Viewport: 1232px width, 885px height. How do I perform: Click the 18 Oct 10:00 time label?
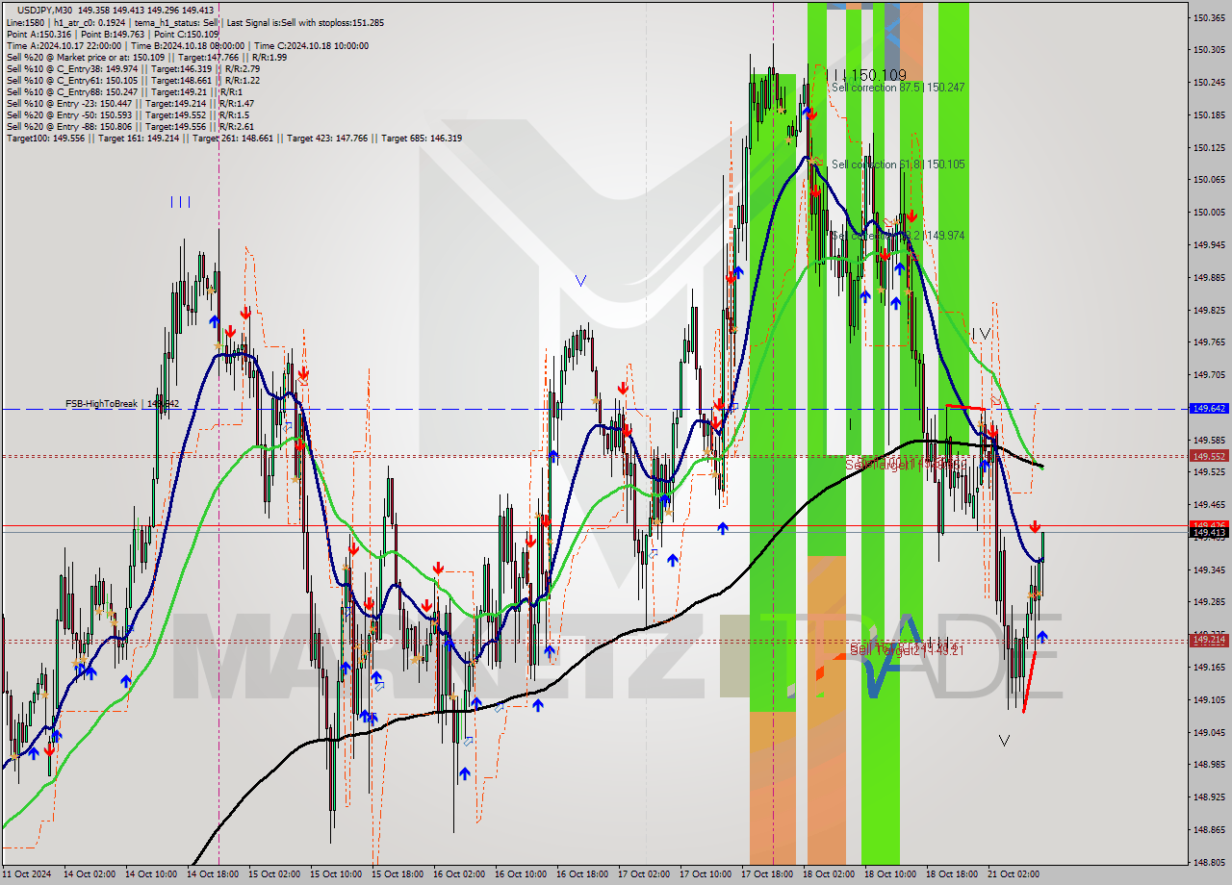point(888,874)
